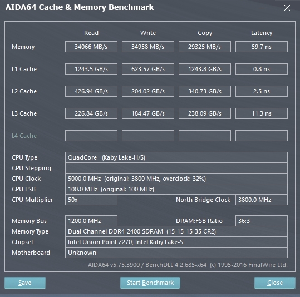Select Memory Write value 34958 MB/s
Viewport: 300px width, 297px height.
[148, 47]
